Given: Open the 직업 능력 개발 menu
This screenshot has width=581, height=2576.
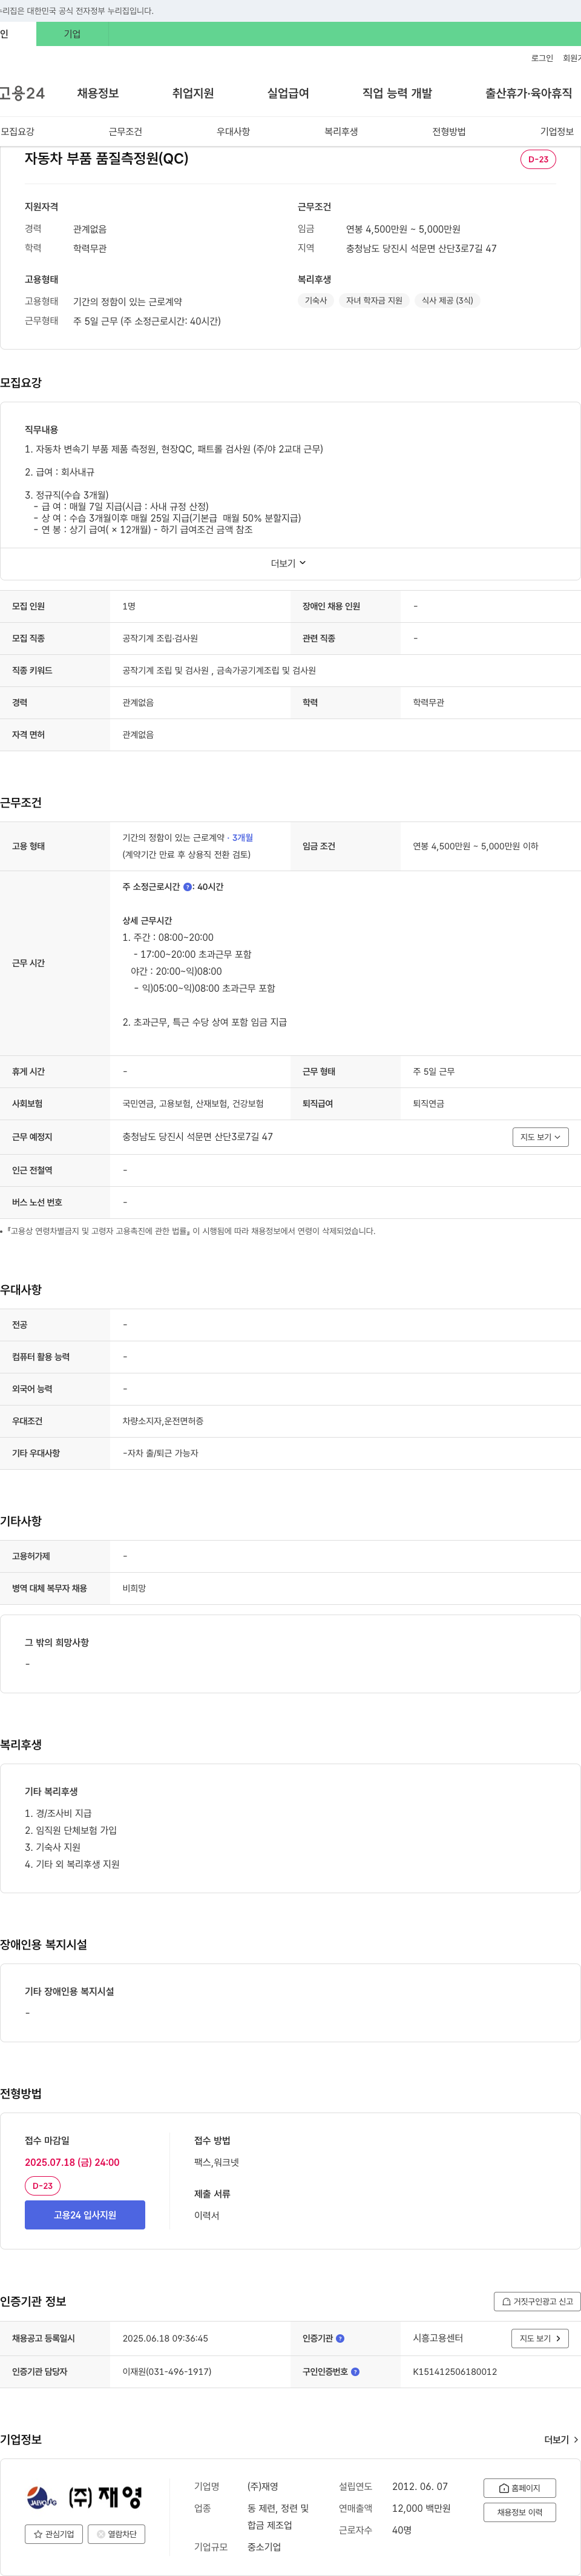Looking at the screenshot, I should (397, 93).
